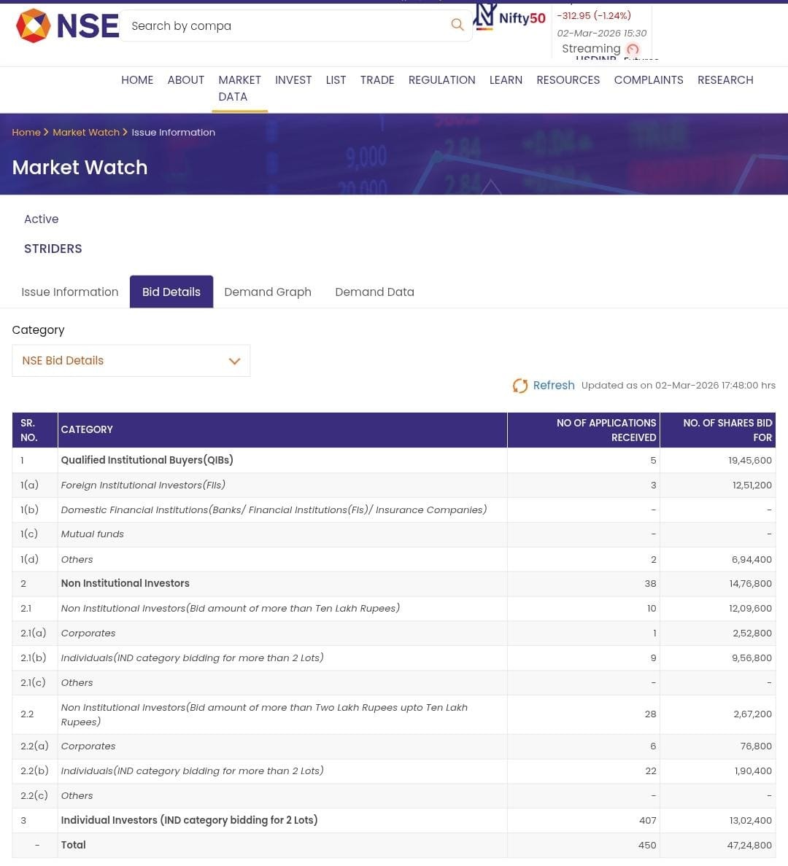Open the TRADE menu
This screenshot has width=788, height=866.
[x=377, y=80]
